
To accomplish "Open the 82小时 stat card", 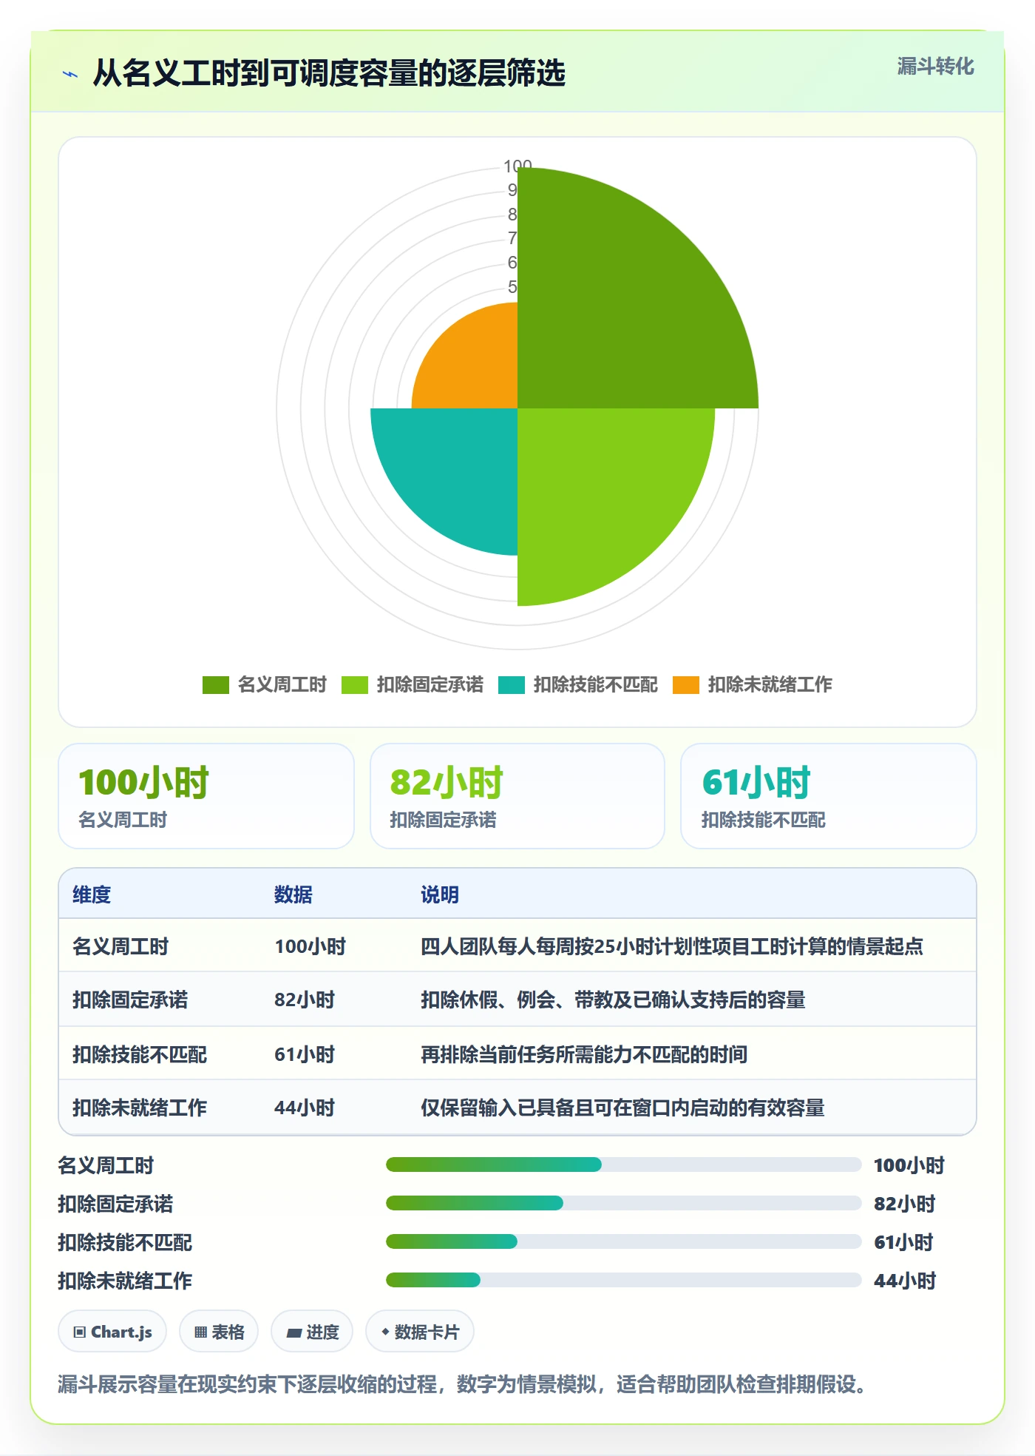I will 517,796.
